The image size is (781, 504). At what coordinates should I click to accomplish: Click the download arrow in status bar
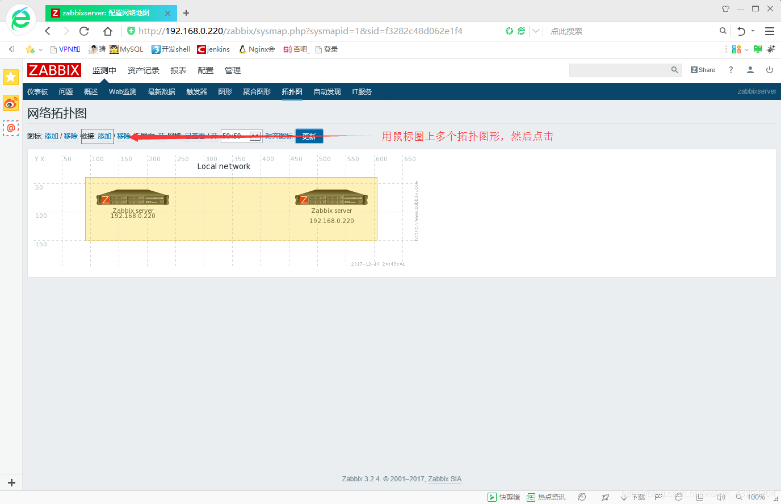(624, 497)
